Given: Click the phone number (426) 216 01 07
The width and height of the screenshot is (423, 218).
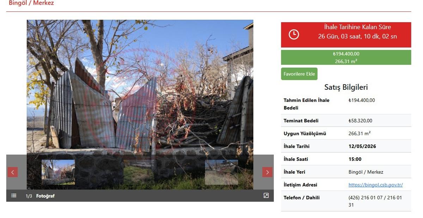Looking at the screenshot, I should point(366,198).
